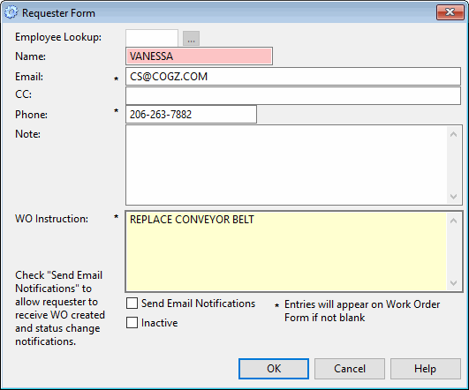Click the Phone field with 206-263-7882

pos(191,114)
